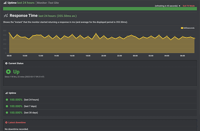Viewport: 200px width, 131px height.
Task: Toggle the sound speaker icon near refresh timer
Action: [x=179, y=6]
